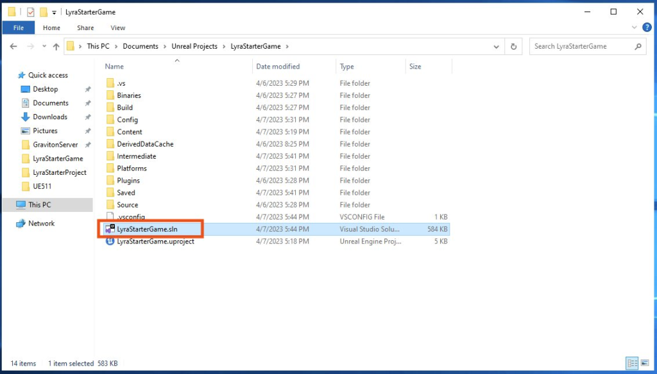Select the Platforms folder icon

(x=110, y=168)
